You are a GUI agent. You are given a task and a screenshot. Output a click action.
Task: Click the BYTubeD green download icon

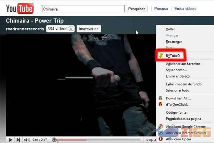pos(161,55)
